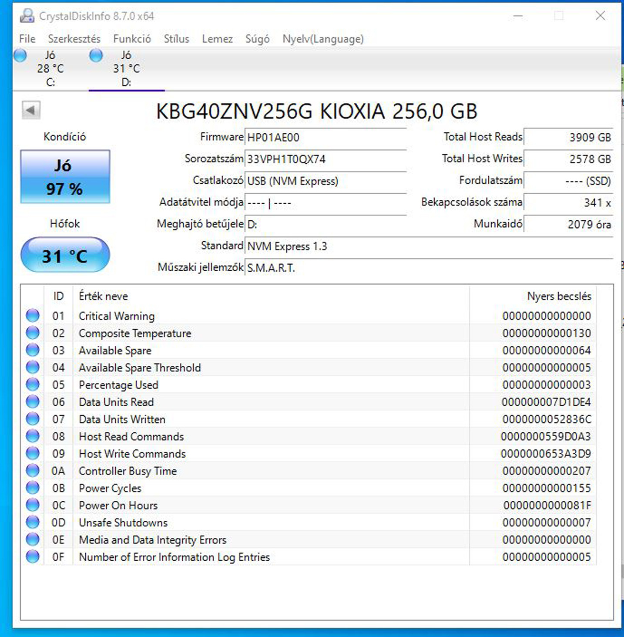The image size is (624, 637).
Task: Click the Jó 97 % health status button
Action: tap(65, 176)
